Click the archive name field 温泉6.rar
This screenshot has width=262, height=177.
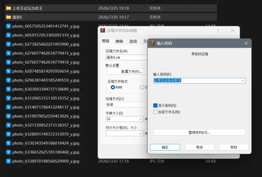coord(127,58)
